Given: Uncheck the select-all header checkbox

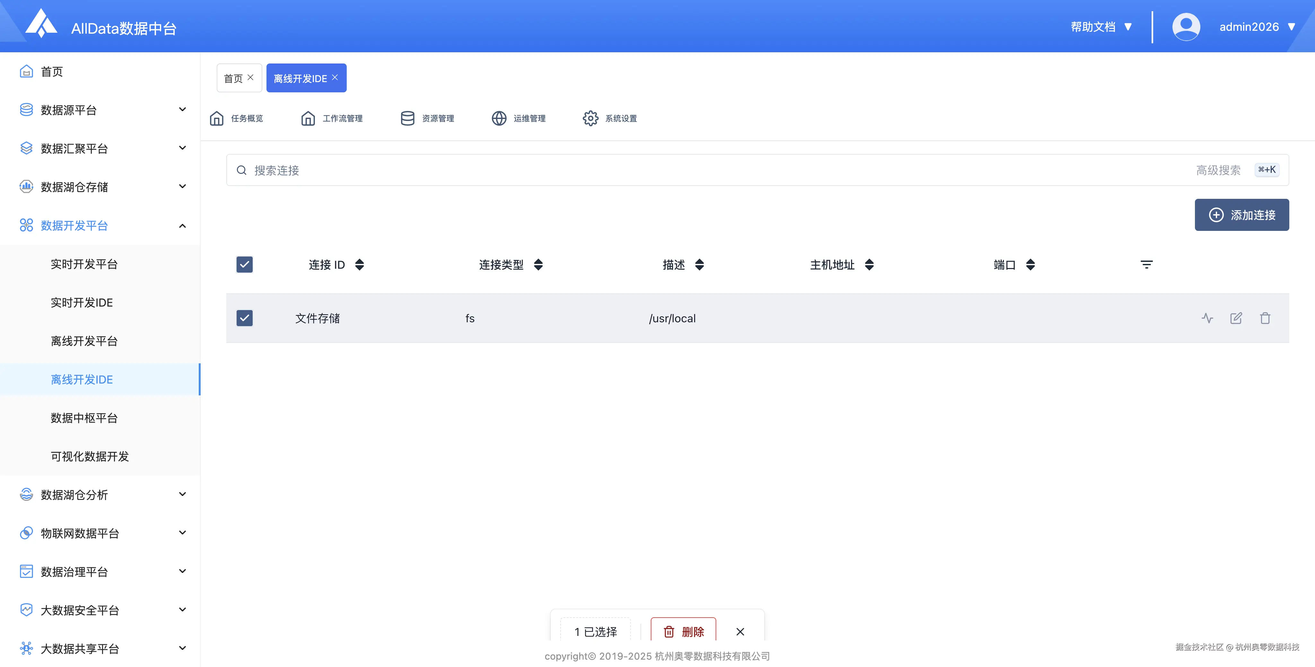Looking at the screenshot, I should (245, 264).
